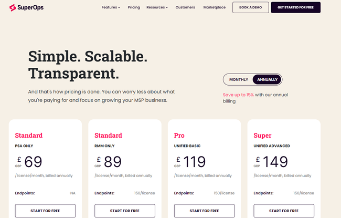Open the Customers menu item
The height and width of the screenshot is (218, 341).
(x=185, y=7)
